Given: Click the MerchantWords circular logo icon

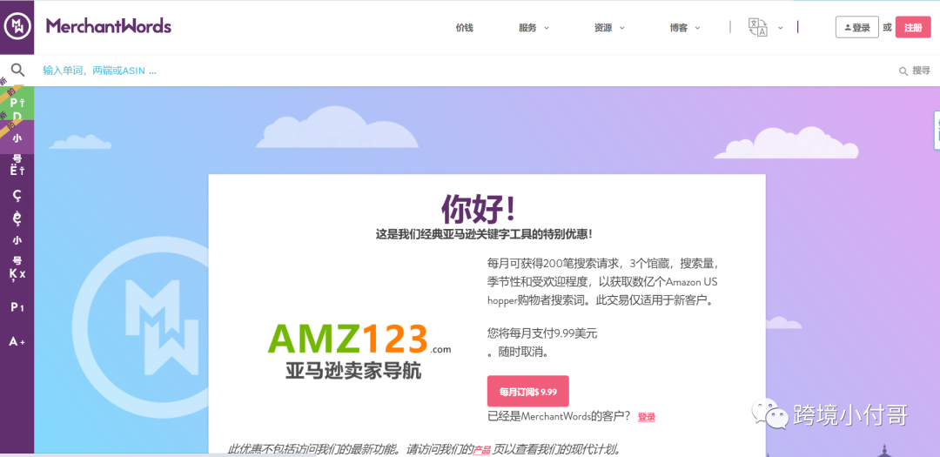Looking at the screenshot, I should click(17, 27).
